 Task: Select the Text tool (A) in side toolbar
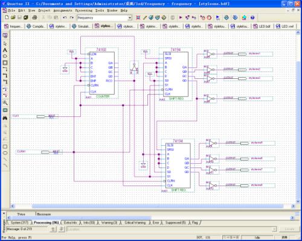(x=5, y=50)
